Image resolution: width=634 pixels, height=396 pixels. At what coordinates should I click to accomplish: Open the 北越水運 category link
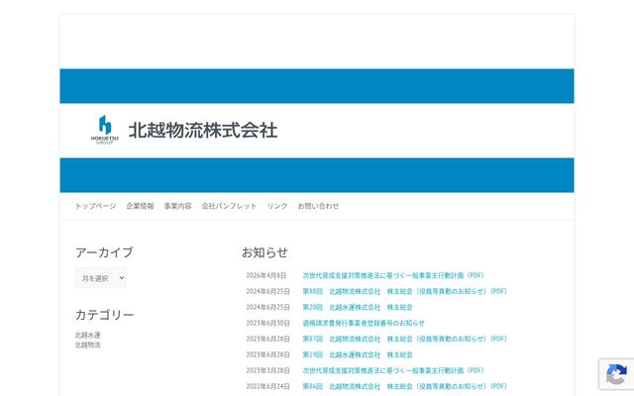(88, 335)
